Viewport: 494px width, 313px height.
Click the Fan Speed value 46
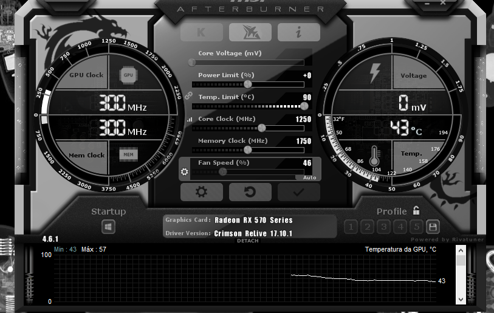point(307,163)
